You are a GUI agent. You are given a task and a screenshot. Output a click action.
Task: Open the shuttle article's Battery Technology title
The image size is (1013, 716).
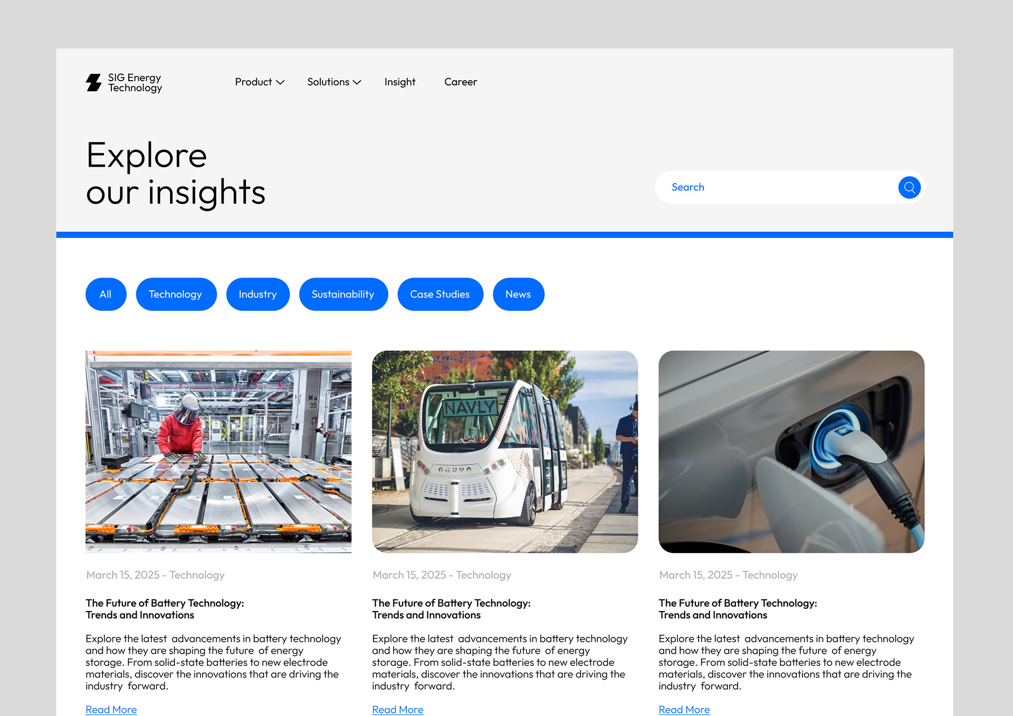pos(451,609)
